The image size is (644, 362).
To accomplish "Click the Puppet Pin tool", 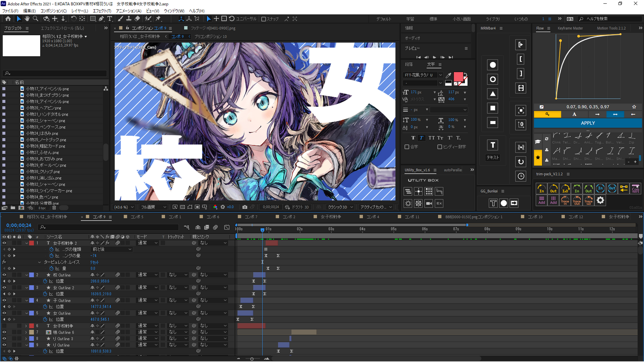I will (x=158, y=19).
